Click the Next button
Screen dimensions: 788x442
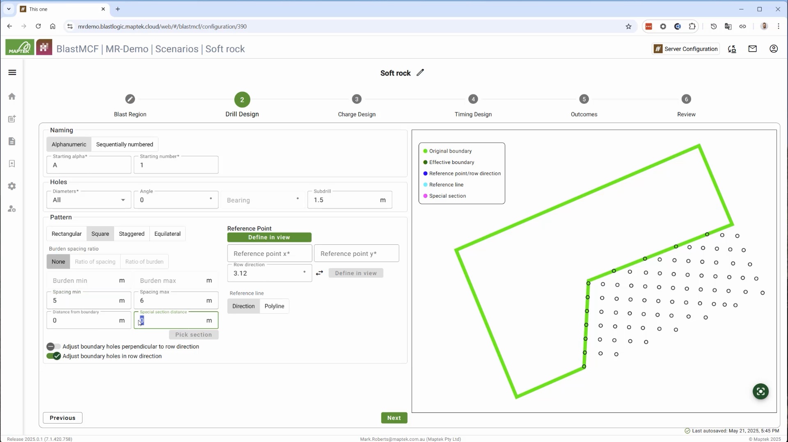pos(394,418)
